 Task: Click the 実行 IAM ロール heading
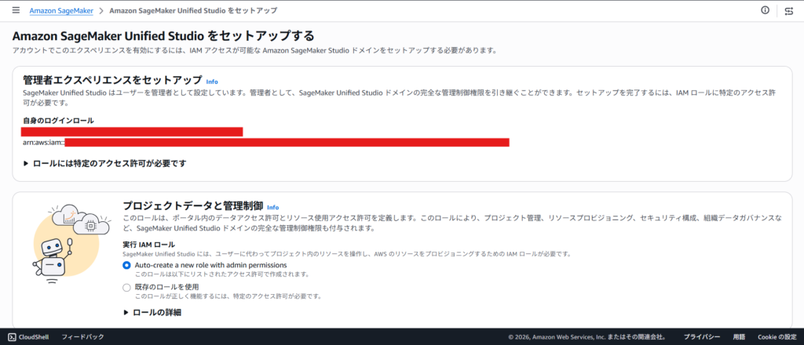(x=148, y=244)
